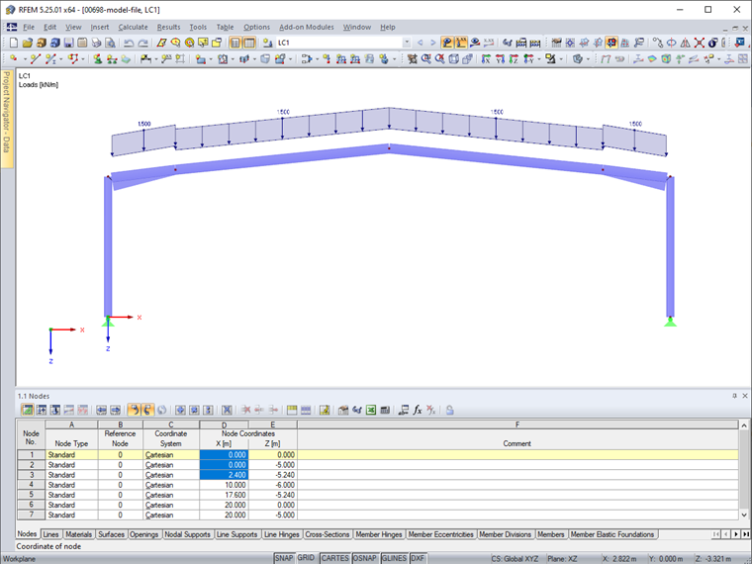Toggle the show load values button
752x564 pixels.
[461, 43]
